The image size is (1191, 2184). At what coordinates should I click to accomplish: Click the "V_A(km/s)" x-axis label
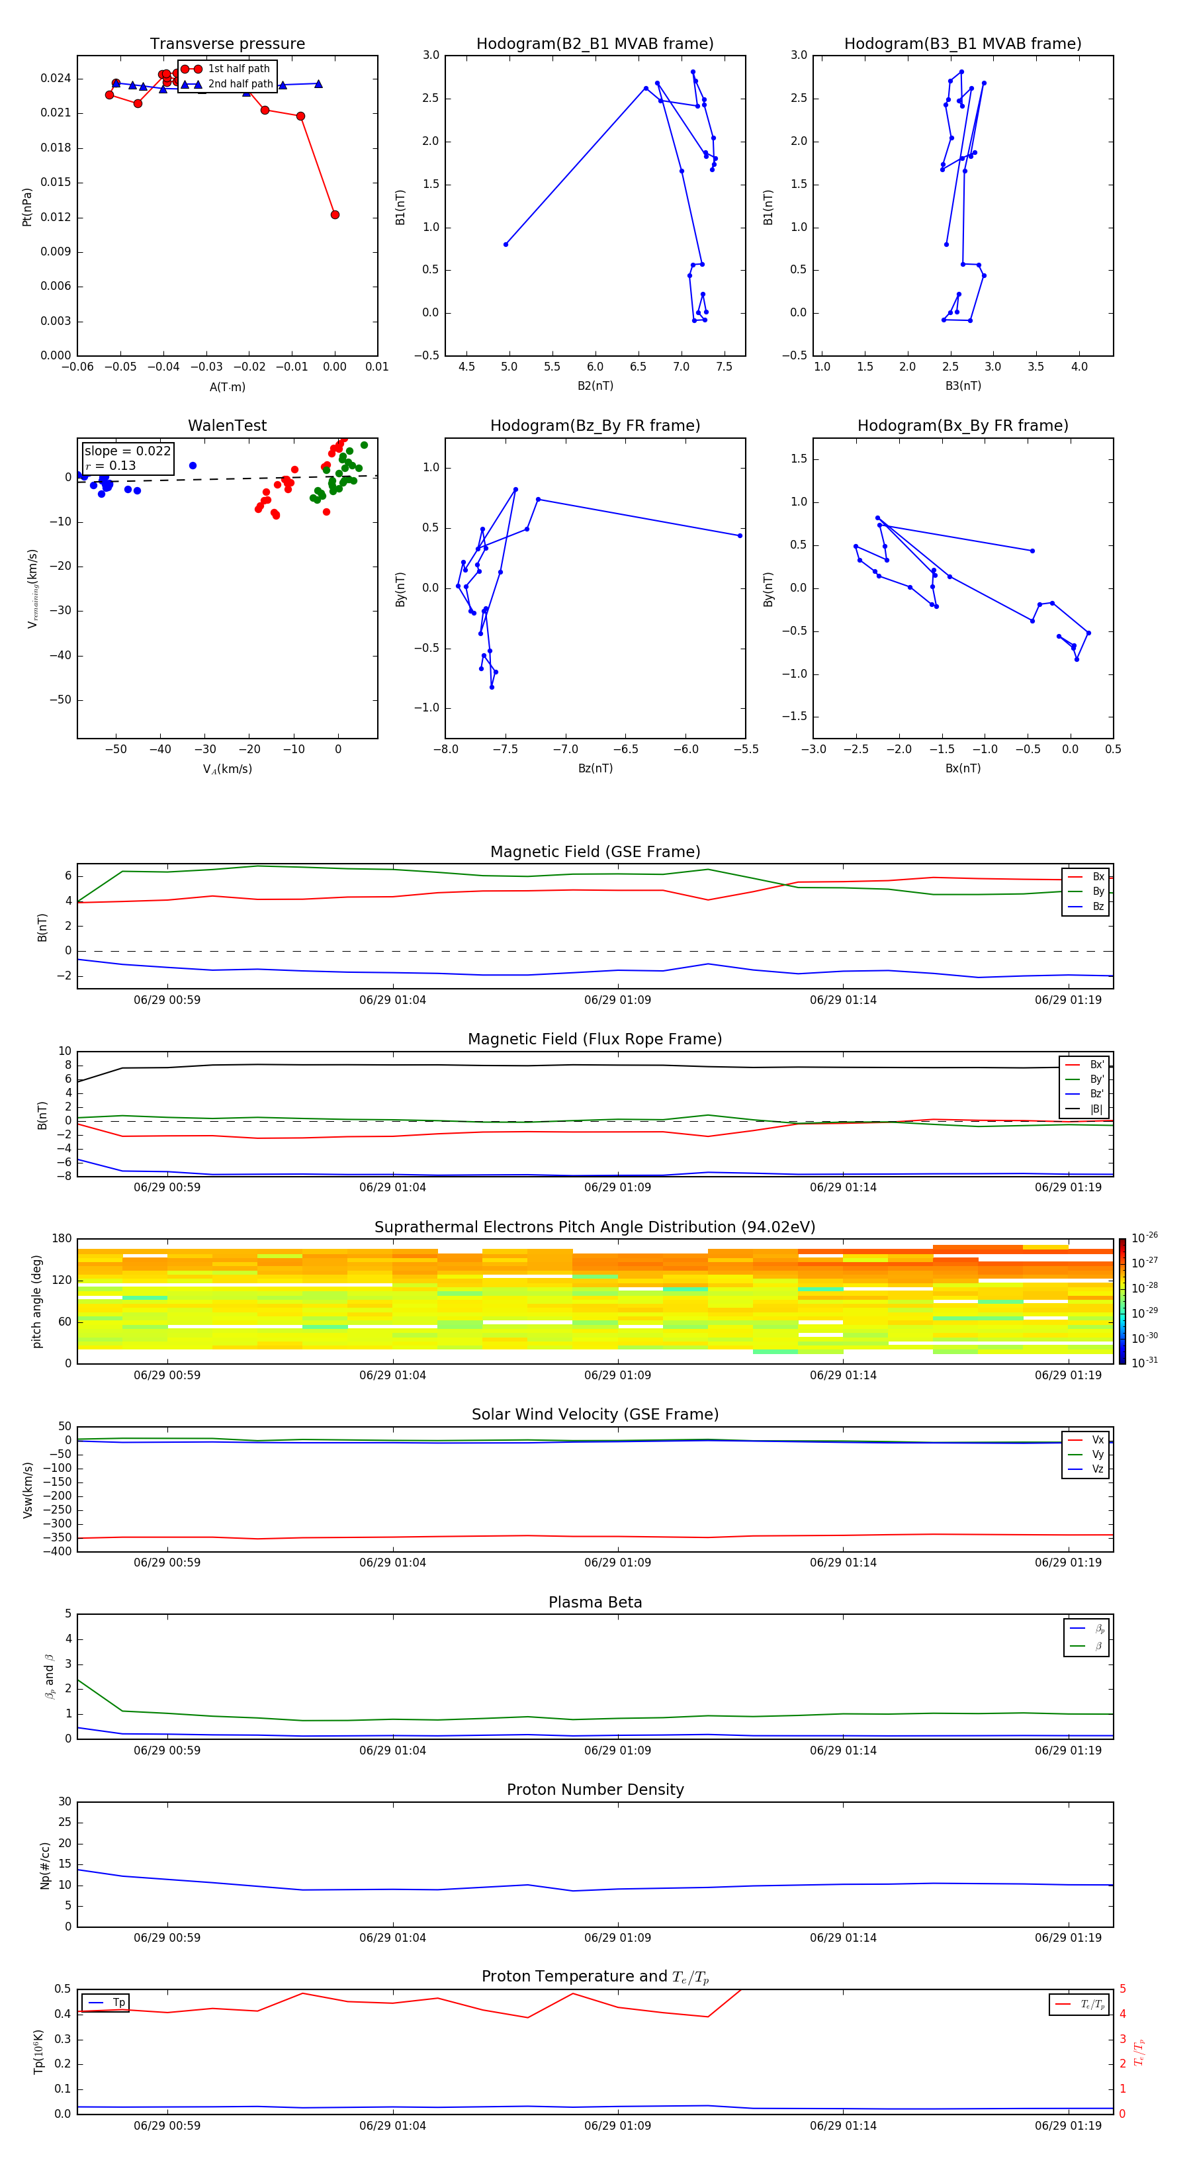[x=227, y=769]
